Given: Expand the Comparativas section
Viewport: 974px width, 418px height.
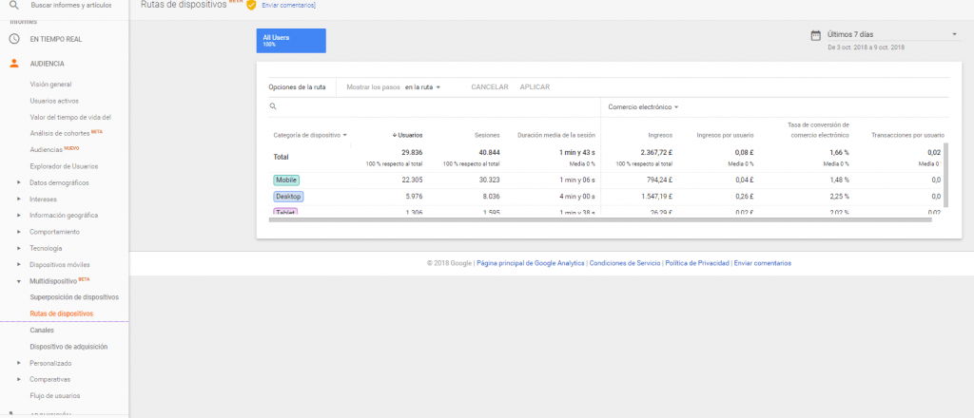Looking at the screenshot, I should click(x=19, y=379).
